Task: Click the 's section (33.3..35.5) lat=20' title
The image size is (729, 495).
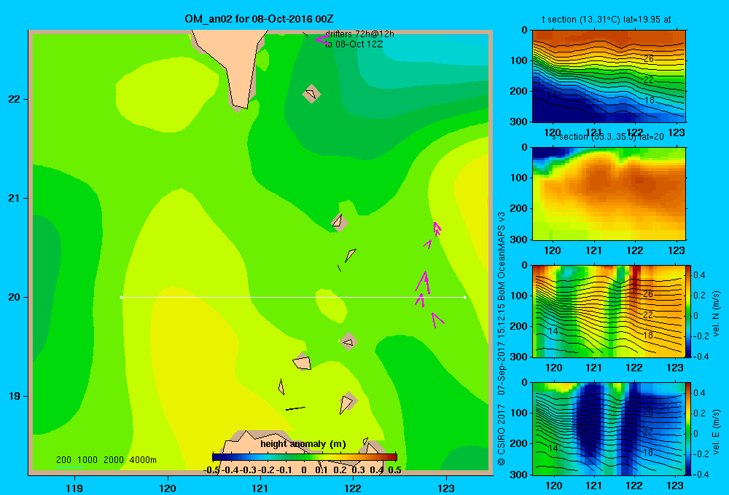Action: [608, 137]
